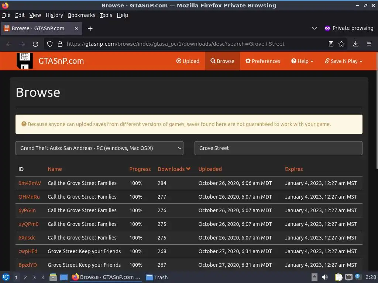Reload the page with the refresh icon

pyautogui.click(x=35, y=44)
